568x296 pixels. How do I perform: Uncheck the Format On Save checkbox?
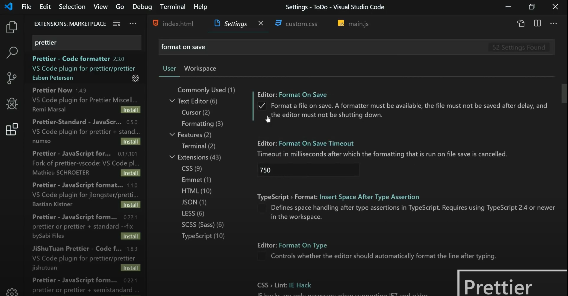coord(262,106)
